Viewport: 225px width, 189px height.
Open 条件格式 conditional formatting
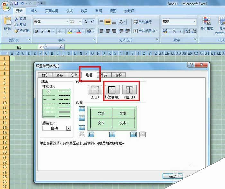(207, 25)
